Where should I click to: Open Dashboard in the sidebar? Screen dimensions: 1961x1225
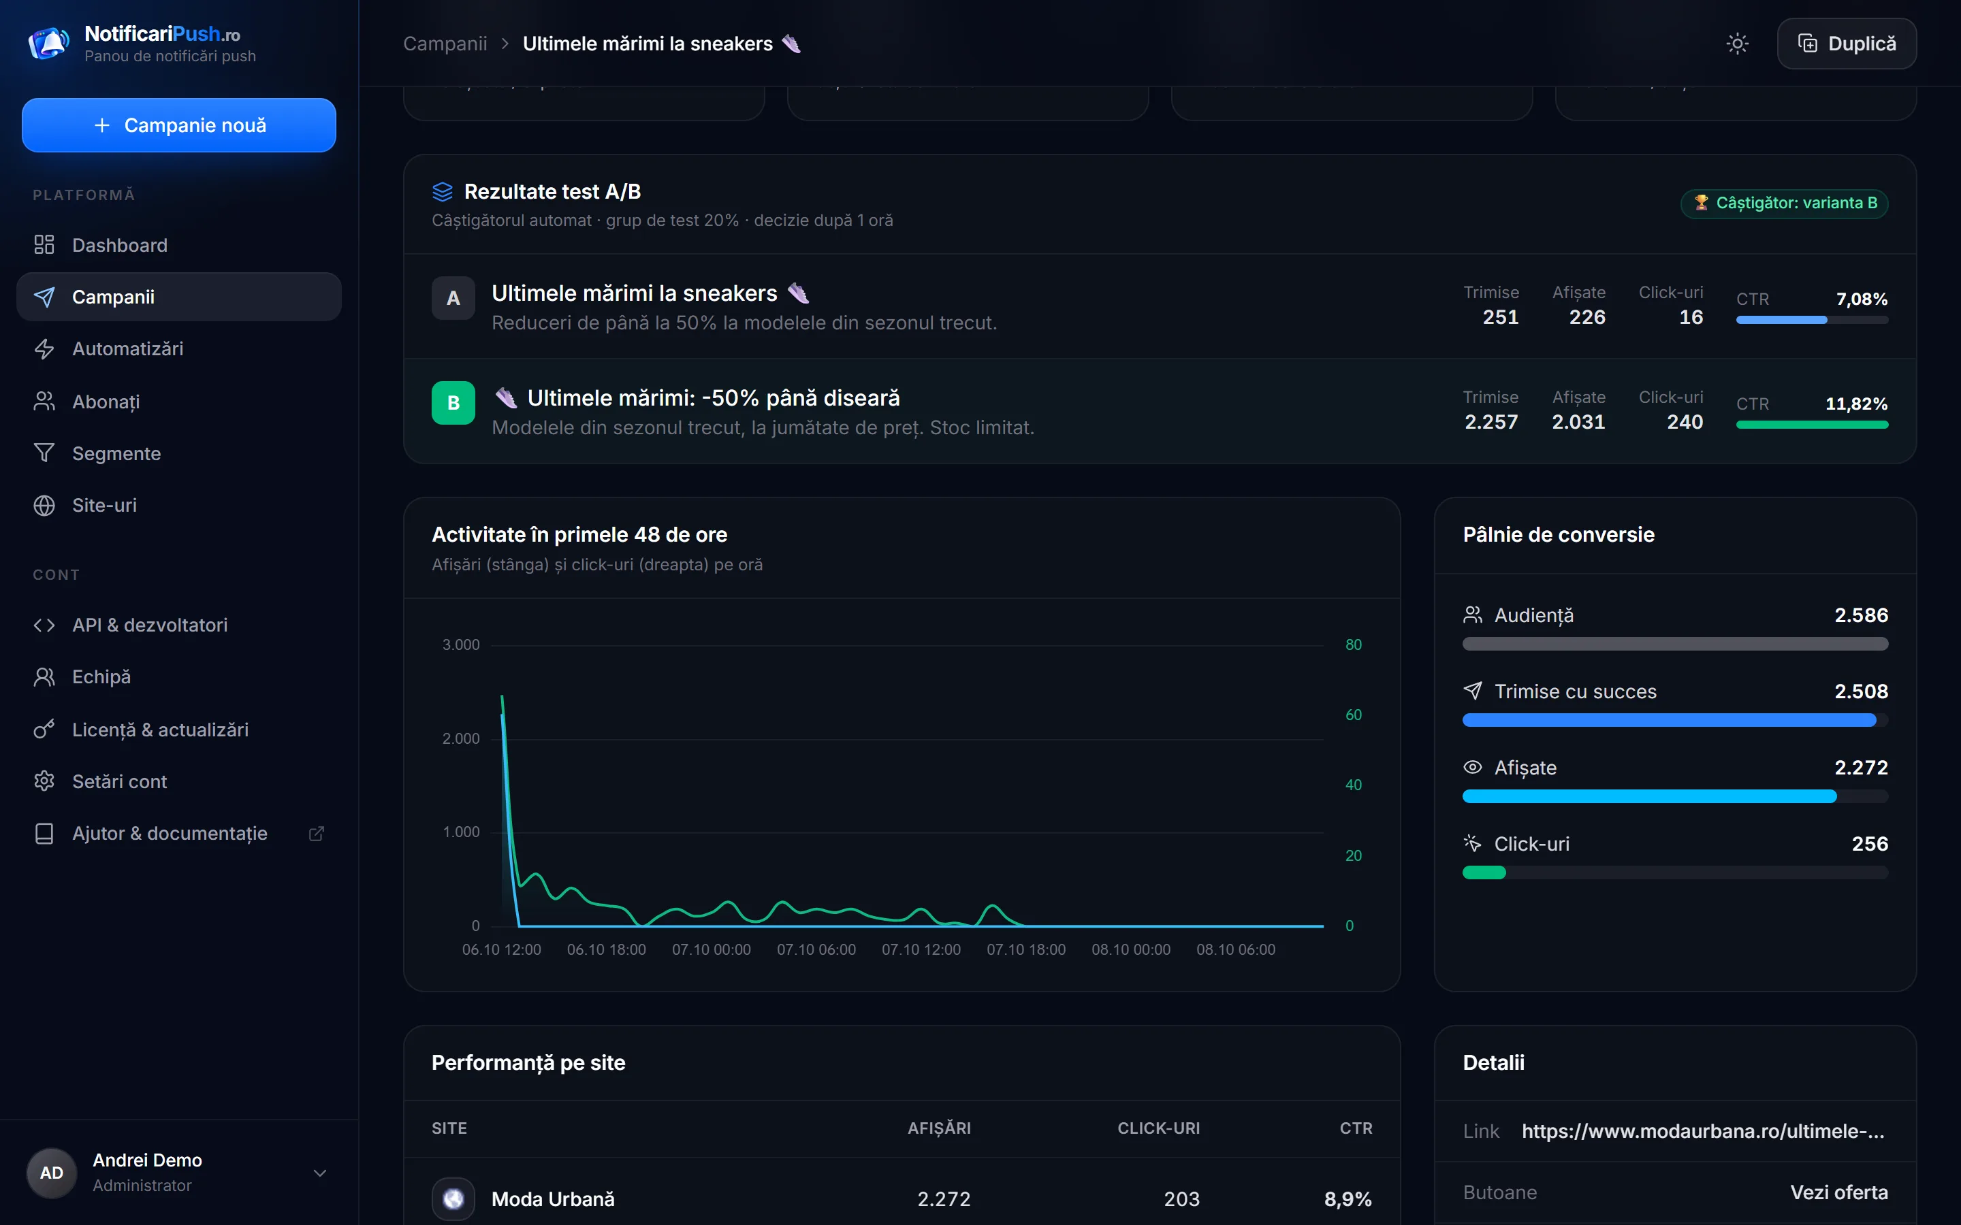pyautogui.click(x=179, y=245)
